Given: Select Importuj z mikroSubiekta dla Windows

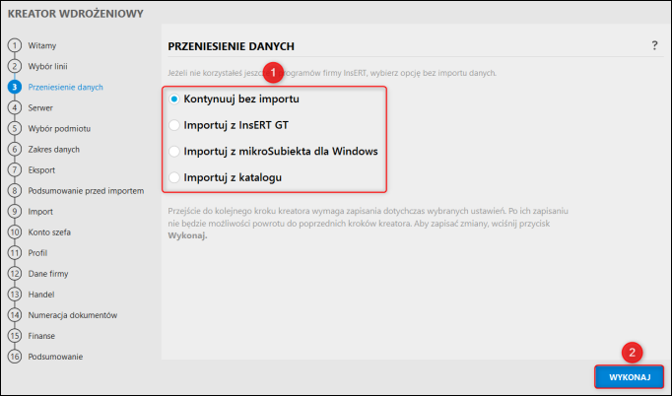Looking at the screenshot, I should (174, 152).
